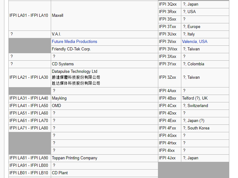
Task: Select the IFPI LA21 - IFPI LA30 cell
Action: 29,77
